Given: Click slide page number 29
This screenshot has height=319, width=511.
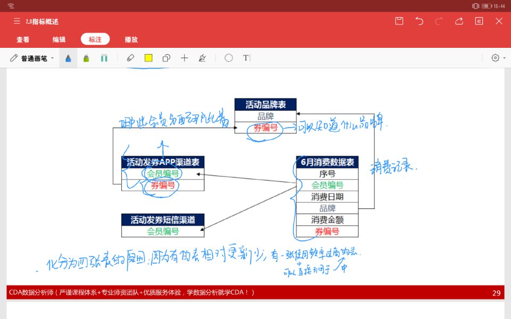Looking at the screenshot, I should coord(496,293).
